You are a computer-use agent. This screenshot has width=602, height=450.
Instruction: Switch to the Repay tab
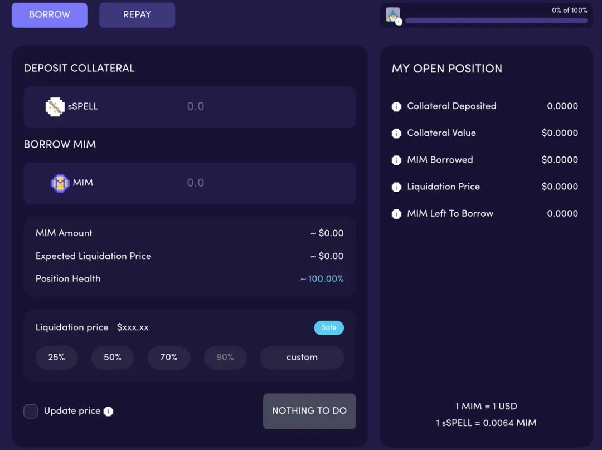click(x=137, y=15)
